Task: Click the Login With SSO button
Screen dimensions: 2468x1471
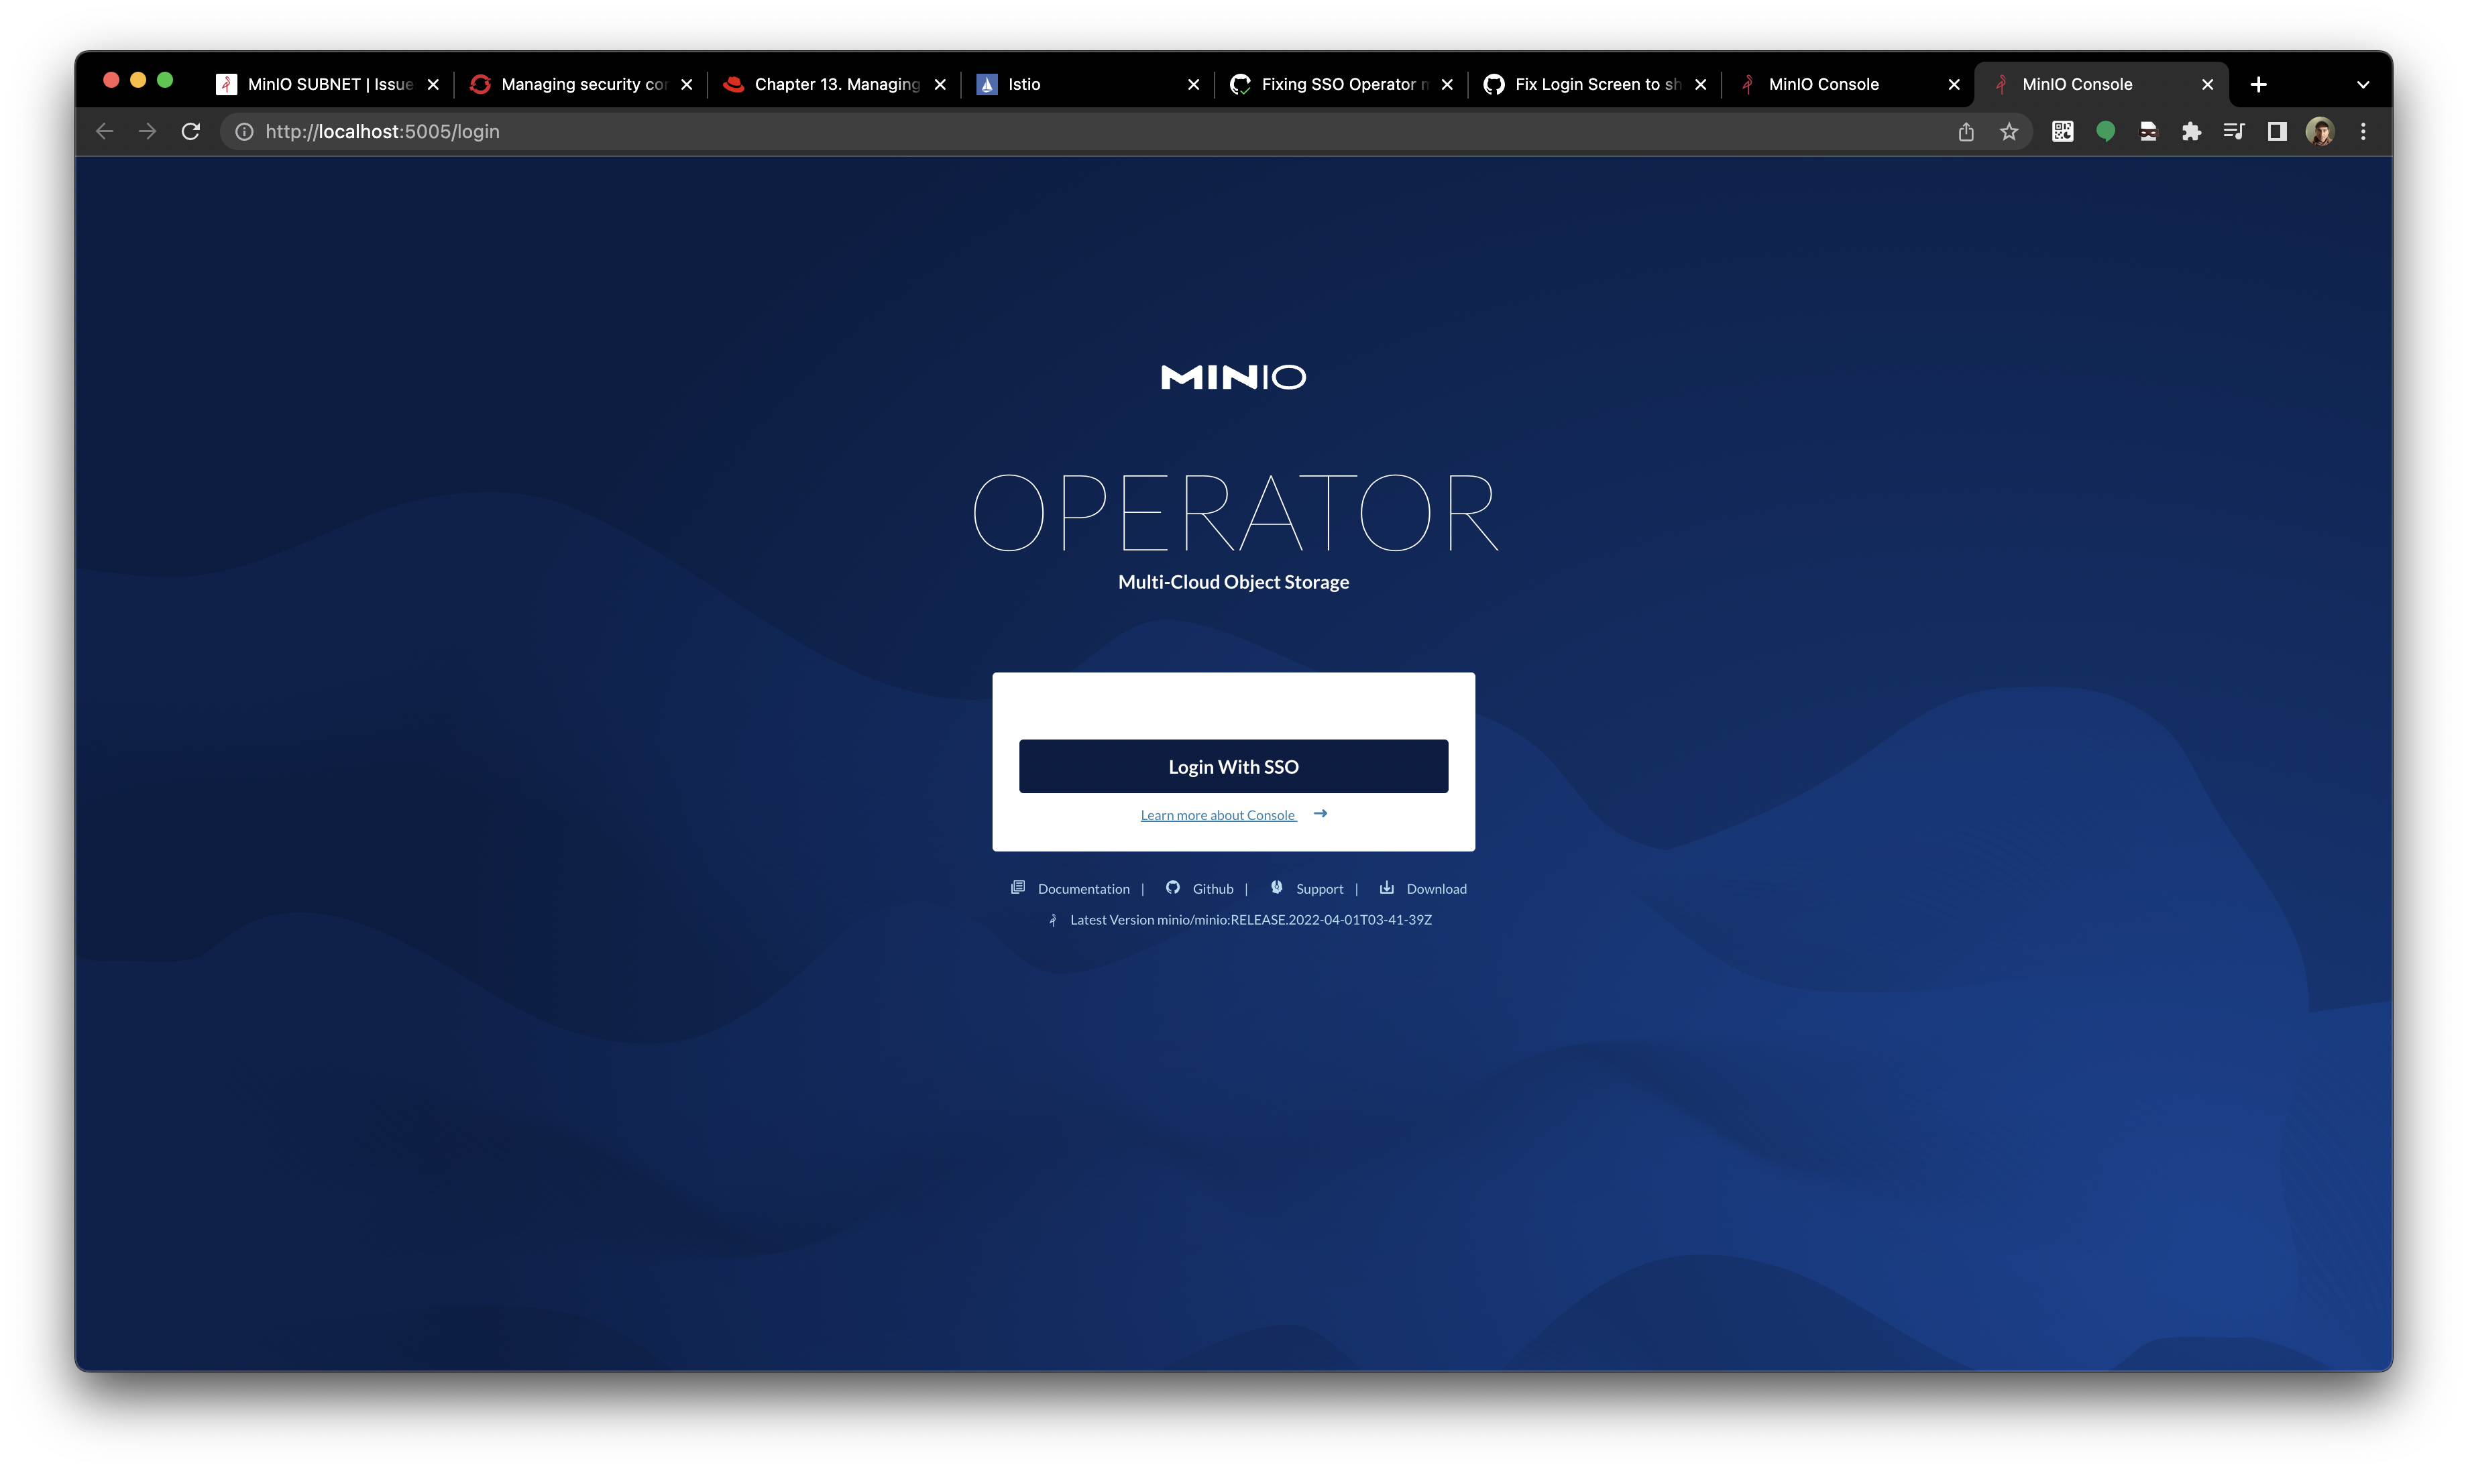Action: pos(1233,766)
